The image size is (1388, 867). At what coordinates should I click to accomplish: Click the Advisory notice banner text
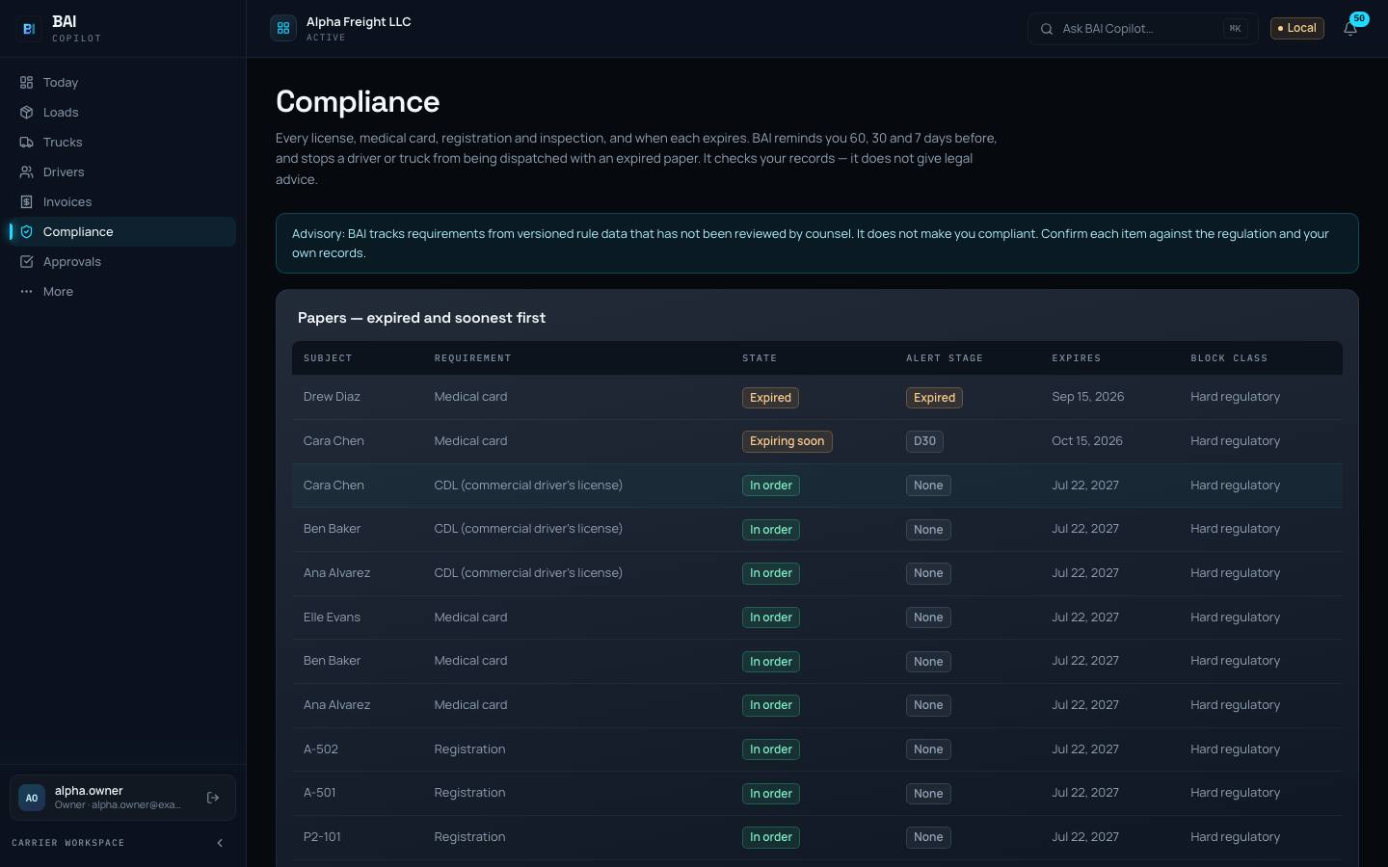coord(811,244)
